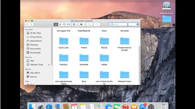The height and width of the screenshot is (109, 195).
Task: Click the Edit Tags toolbar button
Action: point(97,24)
